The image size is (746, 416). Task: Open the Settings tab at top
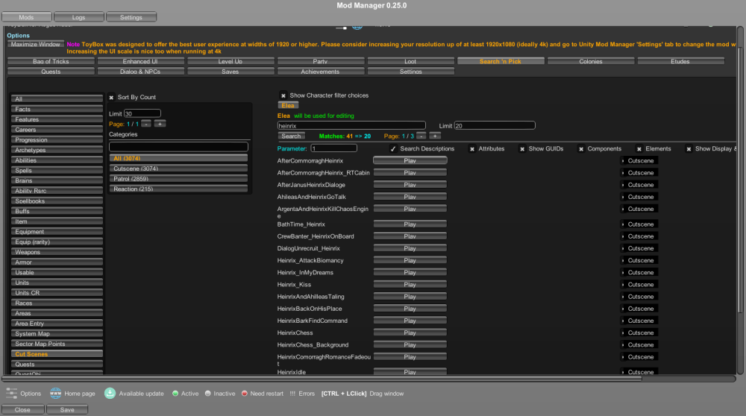tap(131, 17)
